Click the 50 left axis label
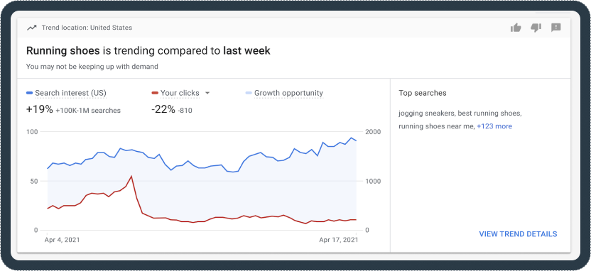 point(33,181)
